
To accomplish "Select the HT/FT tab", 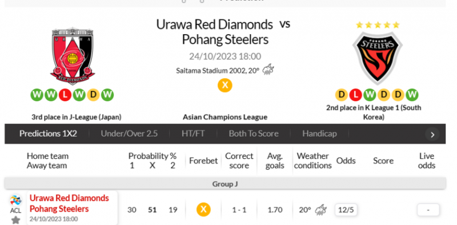I will tap(193, 134).
